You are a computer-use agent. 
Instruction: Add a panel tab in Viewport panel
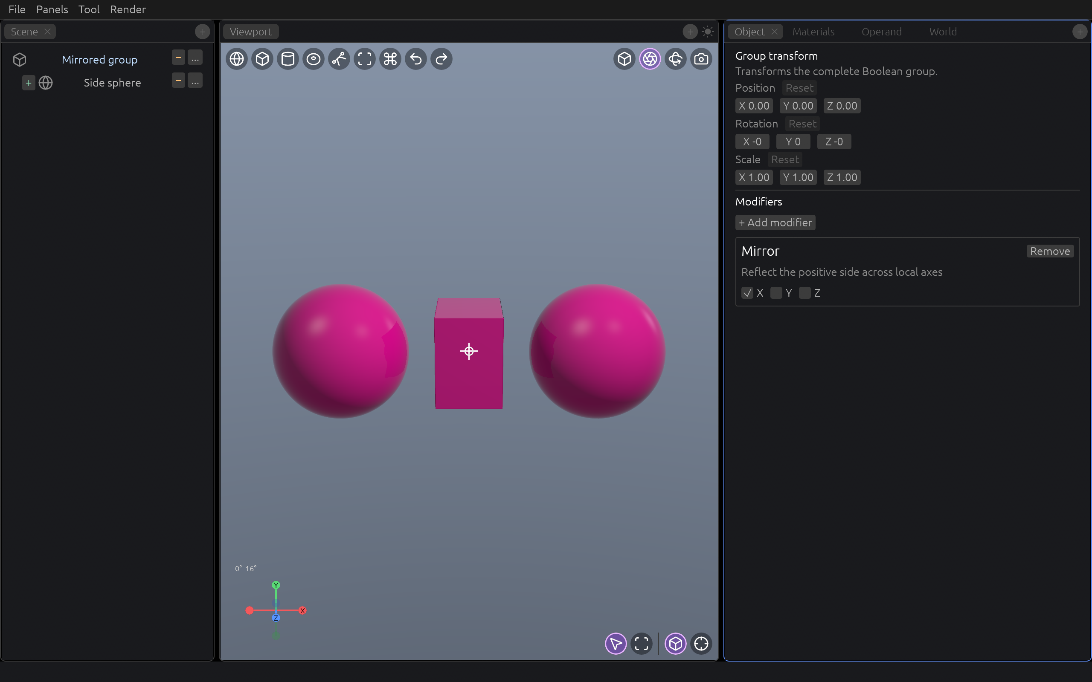tap(689, 32)
